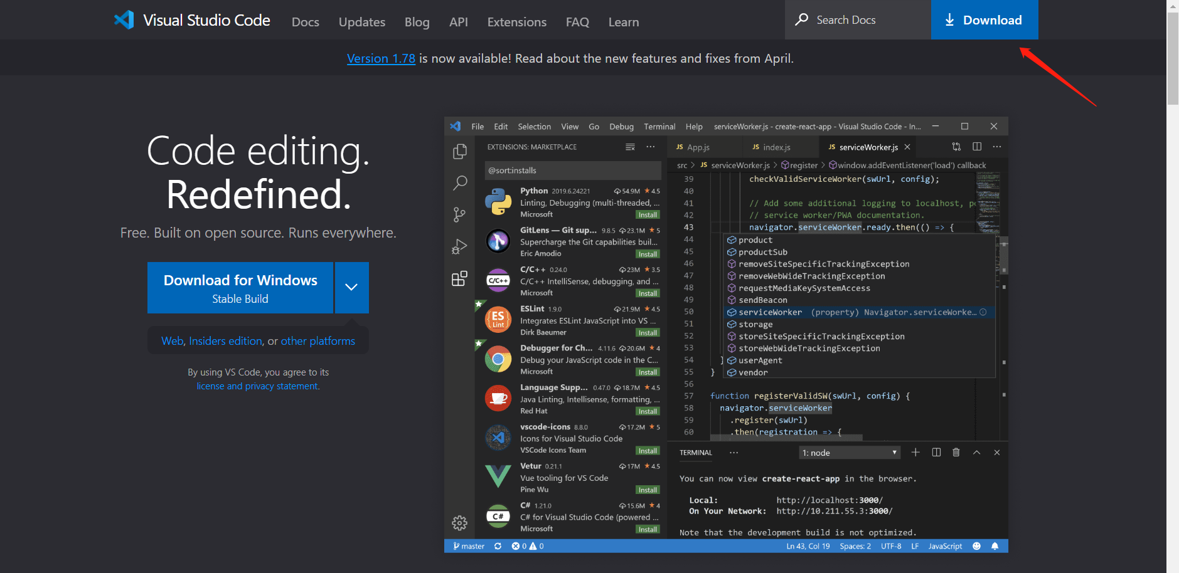This screenshot has width=1179, height=573.
Task: Open the license and privacy statement link
Action: [x=257, y=386]
